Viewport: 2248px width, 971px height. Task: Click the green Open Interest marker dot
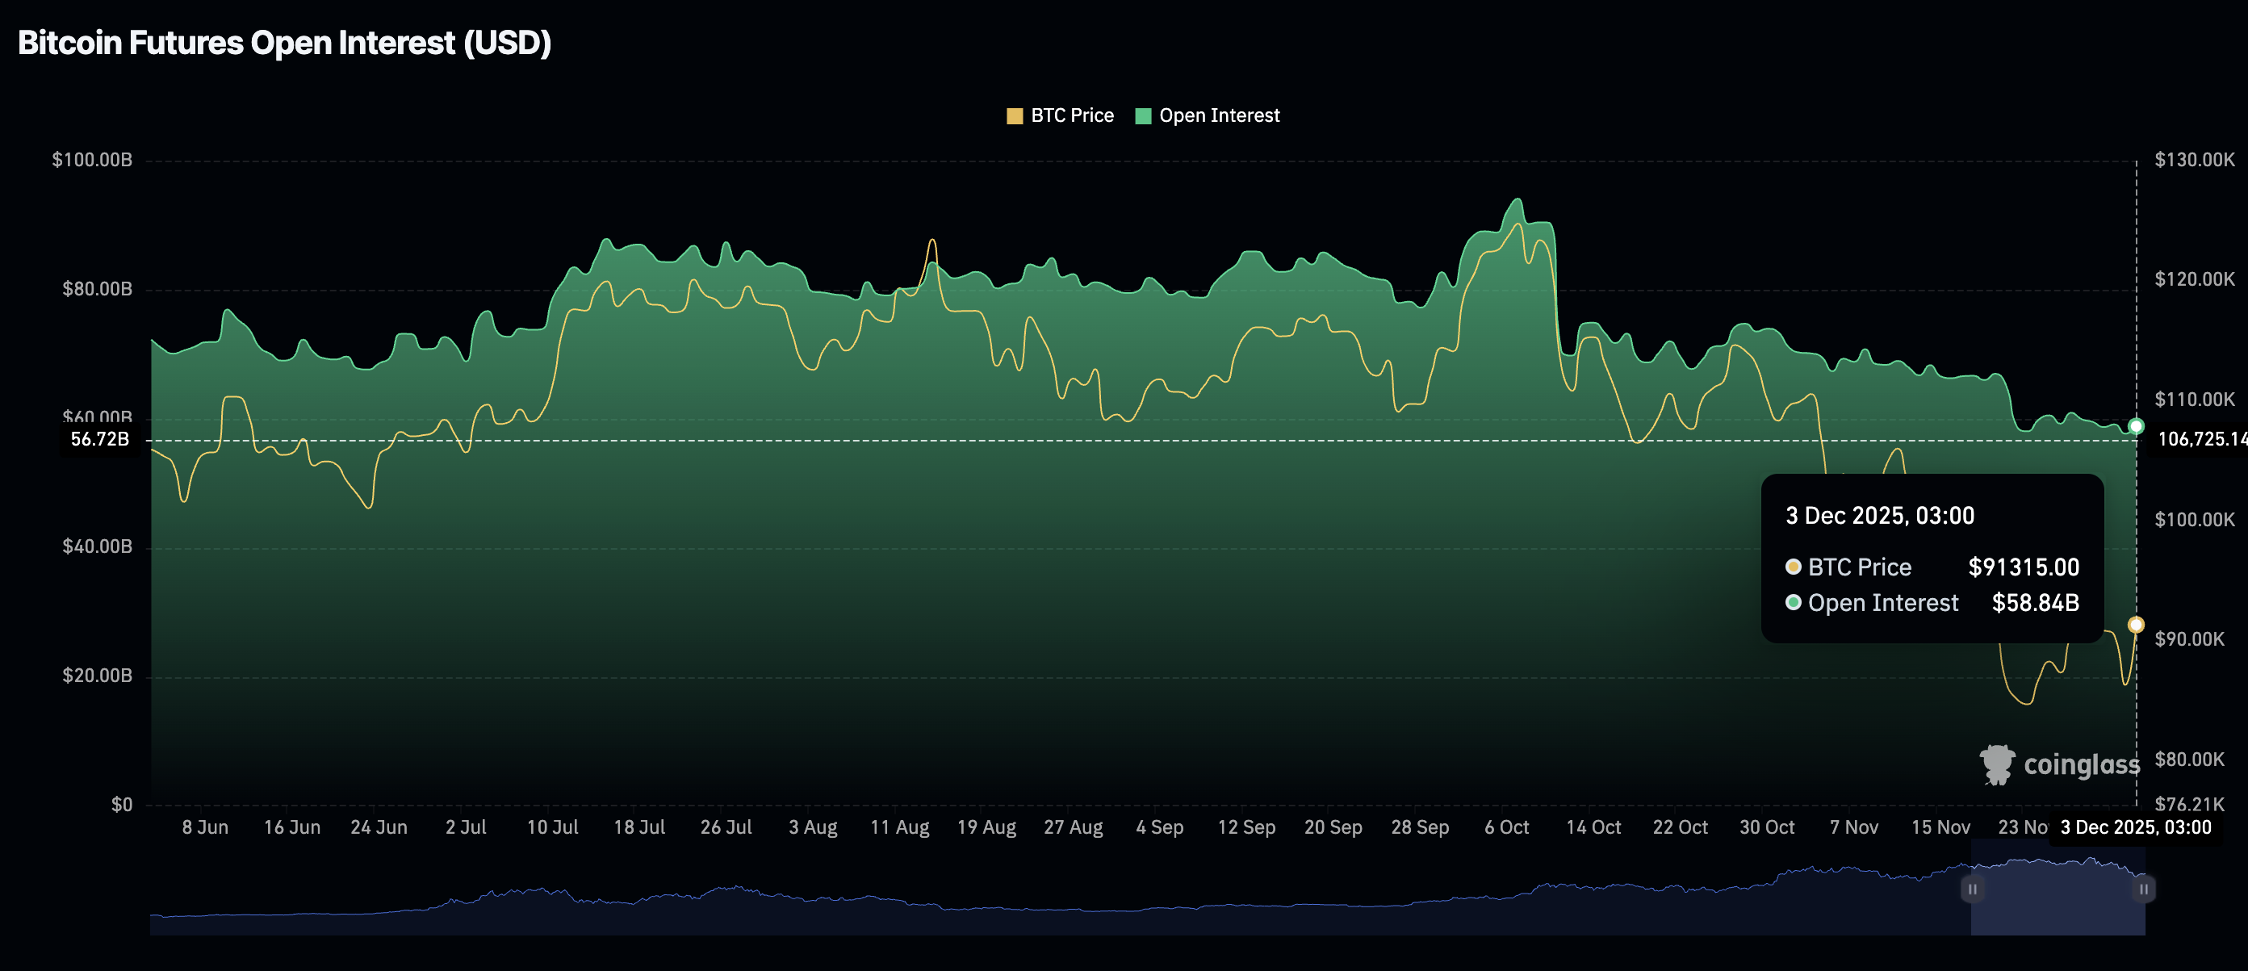2136,425
